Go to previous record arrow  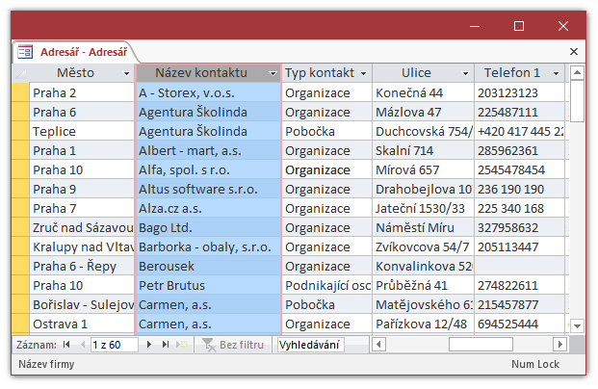click(83, 345)
